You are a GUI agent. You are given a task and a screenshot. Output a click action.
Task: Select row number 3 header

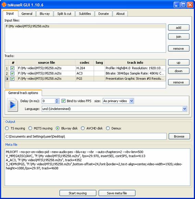pyautogui.click(x=7, y=79)
